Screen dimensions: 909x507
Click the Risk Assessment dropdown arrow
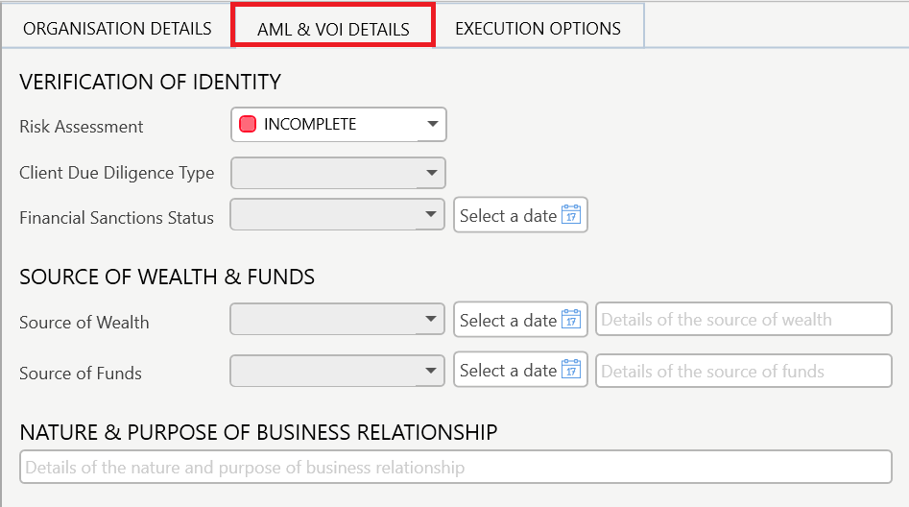432,124
